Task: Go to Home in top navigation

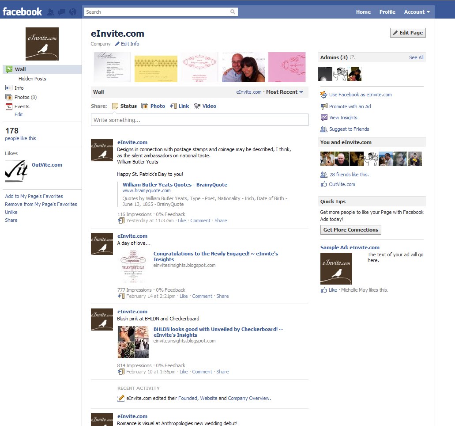Action: 363,12
